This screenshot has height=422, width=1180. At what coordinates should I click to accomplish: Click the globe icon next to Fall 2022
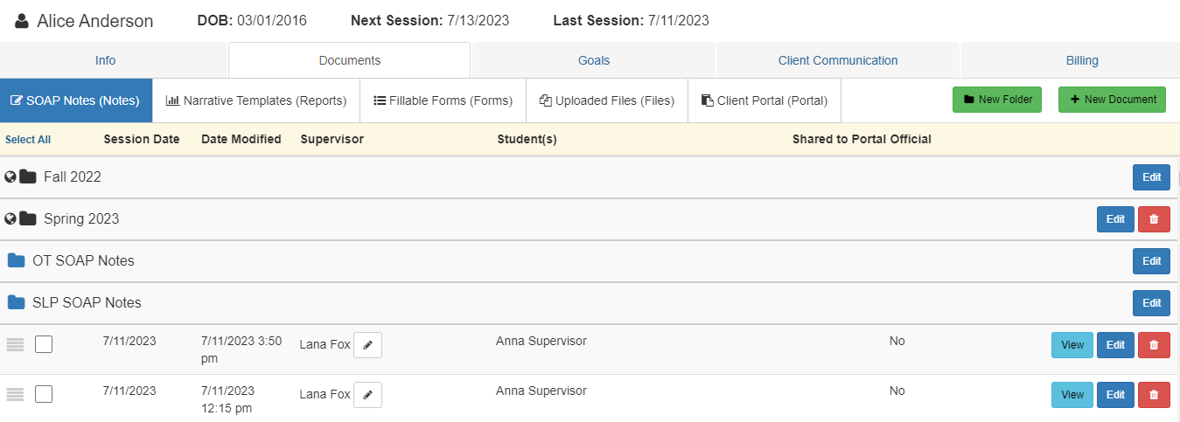[10, 176]
